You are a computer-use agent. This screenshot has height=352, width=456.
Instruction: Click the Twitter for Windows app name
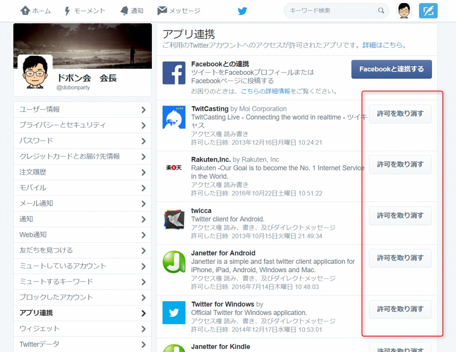223,304
